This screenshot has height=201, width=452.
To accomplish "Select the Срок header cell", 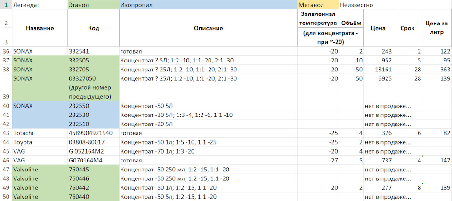I will point(408,28).
